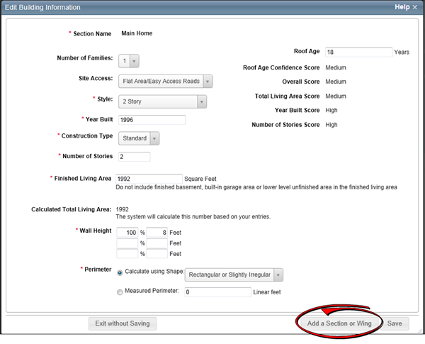Click the Help link in title bar
The image size is (425, 344).
click(402, 7)
